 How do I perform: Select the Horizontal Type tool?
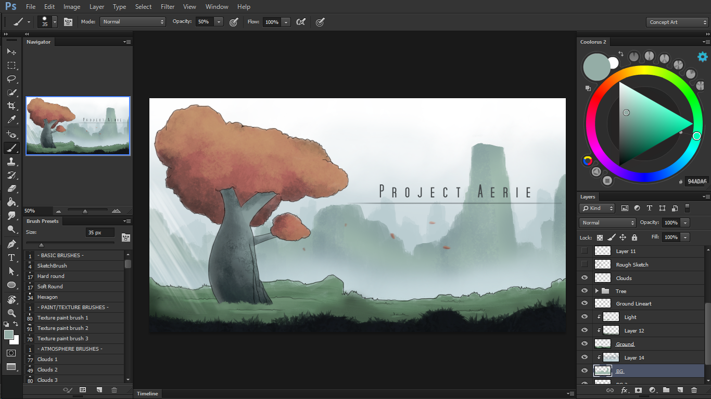pos(11,258)
